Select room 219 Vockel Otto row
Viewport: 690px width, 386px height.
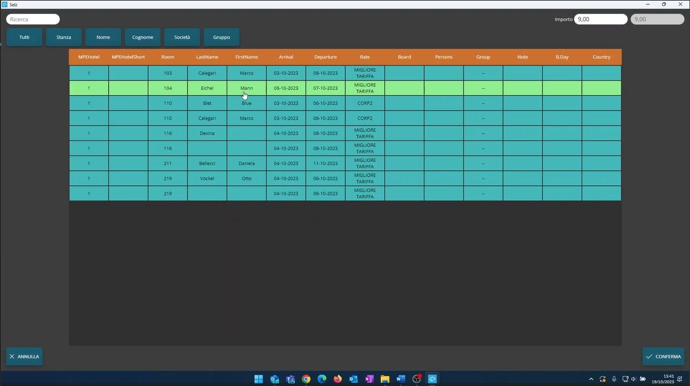pos(207,178)
